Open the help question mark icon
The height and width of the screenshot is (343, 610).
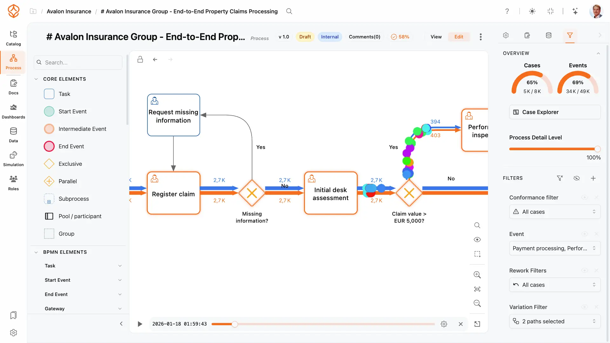tap(507, 11)
